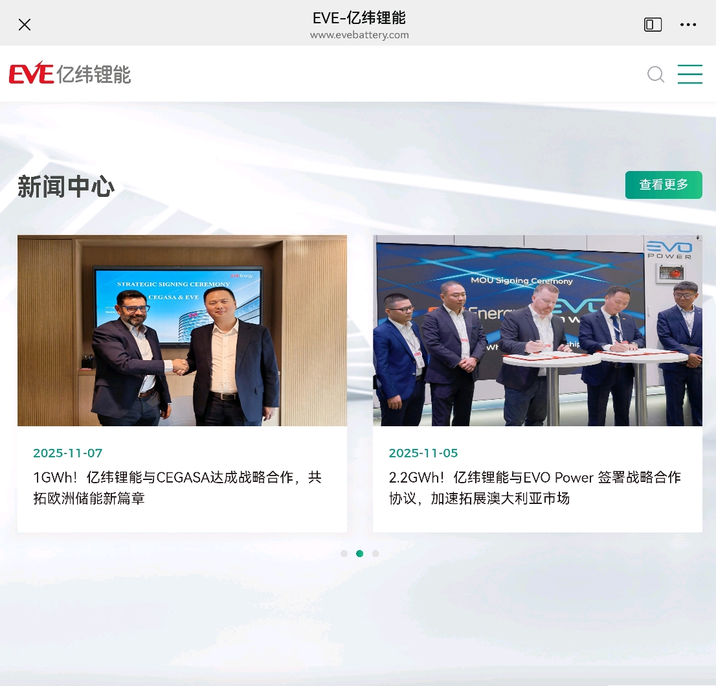Open the CEGASA 1GWh news headline
The image size is (716, 686).
[x=177, y=488]
